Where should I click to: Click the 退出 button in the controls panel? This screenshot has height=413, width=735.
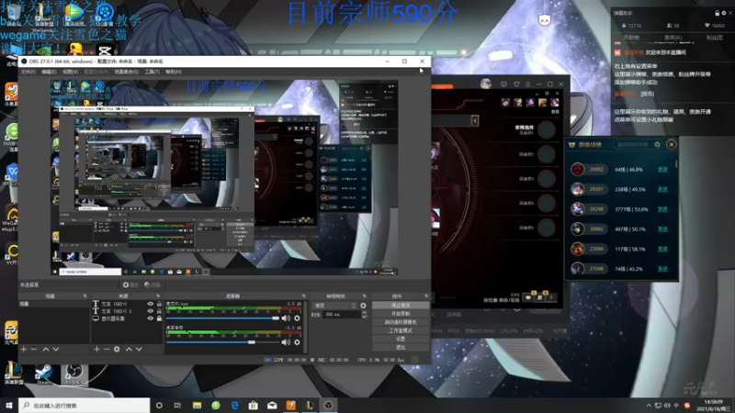point(401,347)
